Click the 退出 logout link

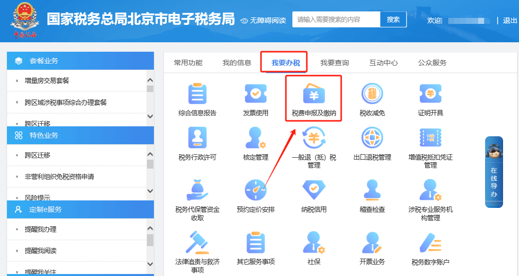point(510,20)
